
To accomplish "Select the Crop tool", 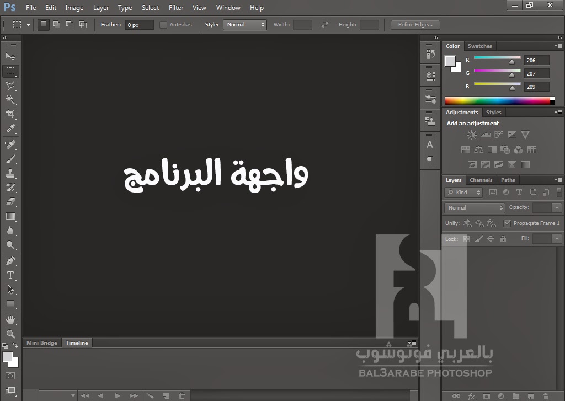I will tap(10, 114).
